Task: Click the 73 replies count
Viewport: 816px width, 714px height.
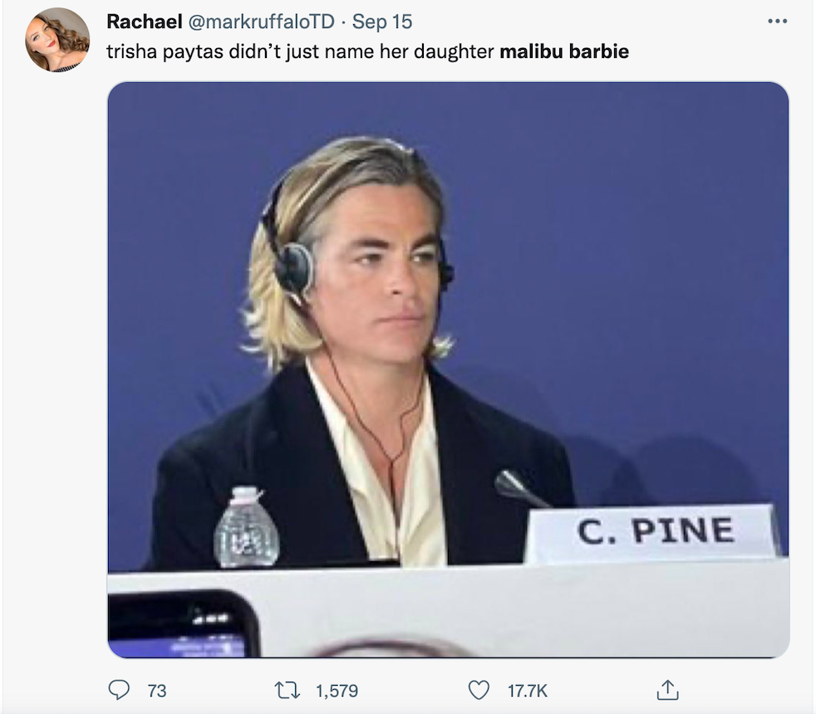Action: coord(156,690)
